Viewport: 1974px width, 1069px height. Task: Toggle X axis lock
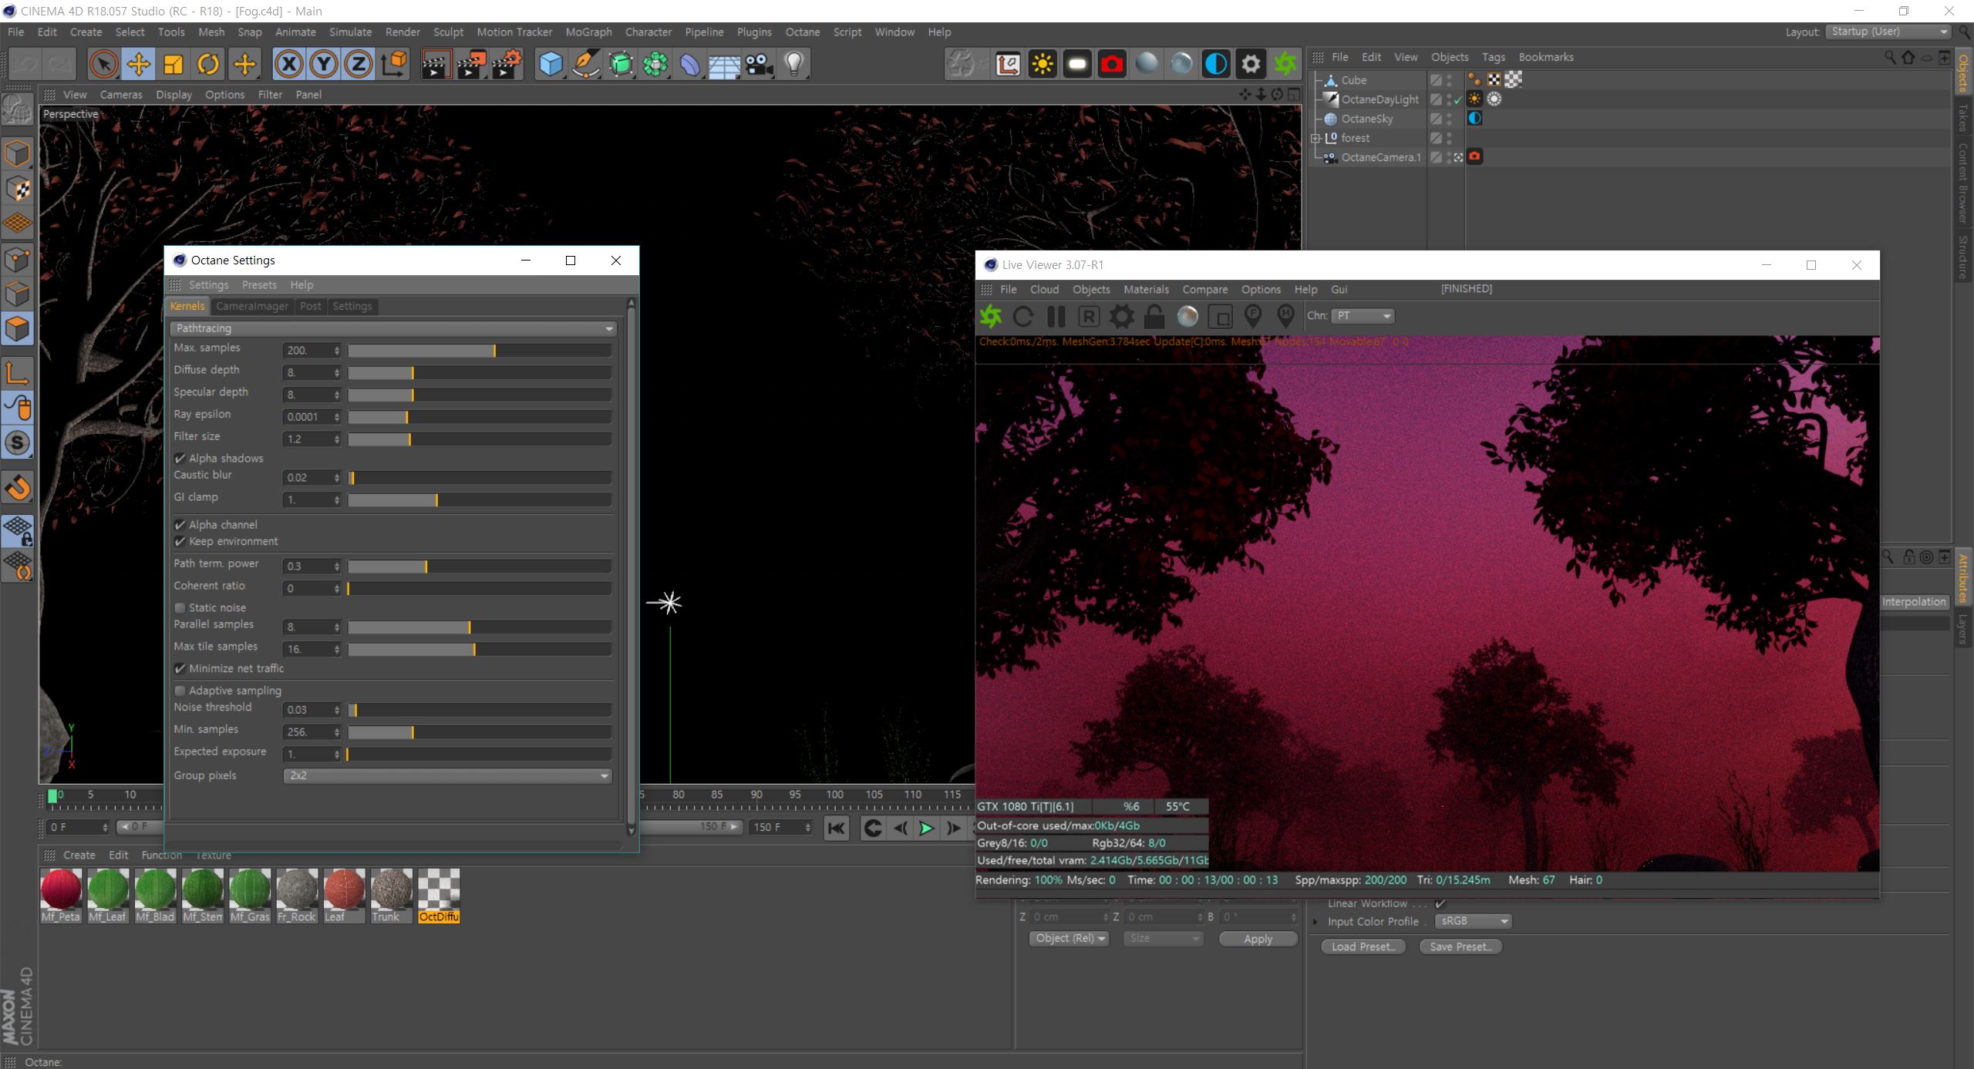(x=288, y=64)
